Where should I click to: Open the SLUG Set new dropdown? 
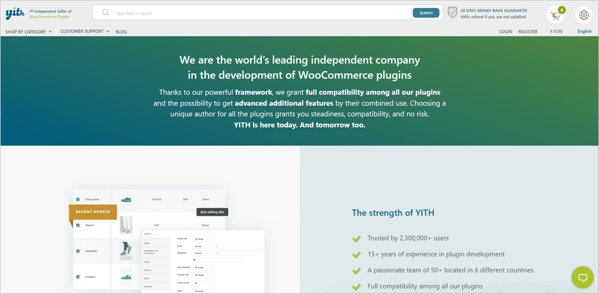pos(203,246)
